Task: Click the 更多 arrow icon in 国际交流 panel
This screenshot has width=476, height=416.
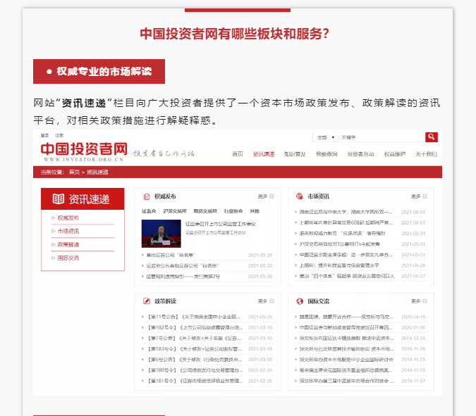Action: pyautogui.click(x=425, y=301)
